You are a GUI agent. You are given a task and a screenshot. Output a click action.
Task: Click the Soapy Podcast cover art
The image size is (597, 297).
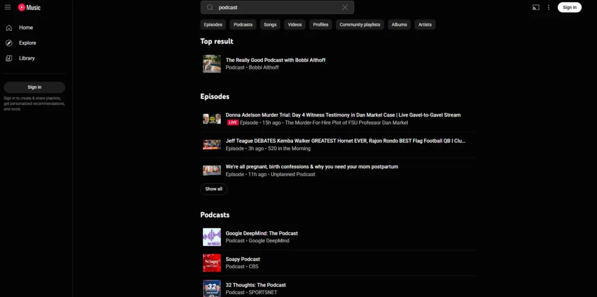click(x=212, y=263)
